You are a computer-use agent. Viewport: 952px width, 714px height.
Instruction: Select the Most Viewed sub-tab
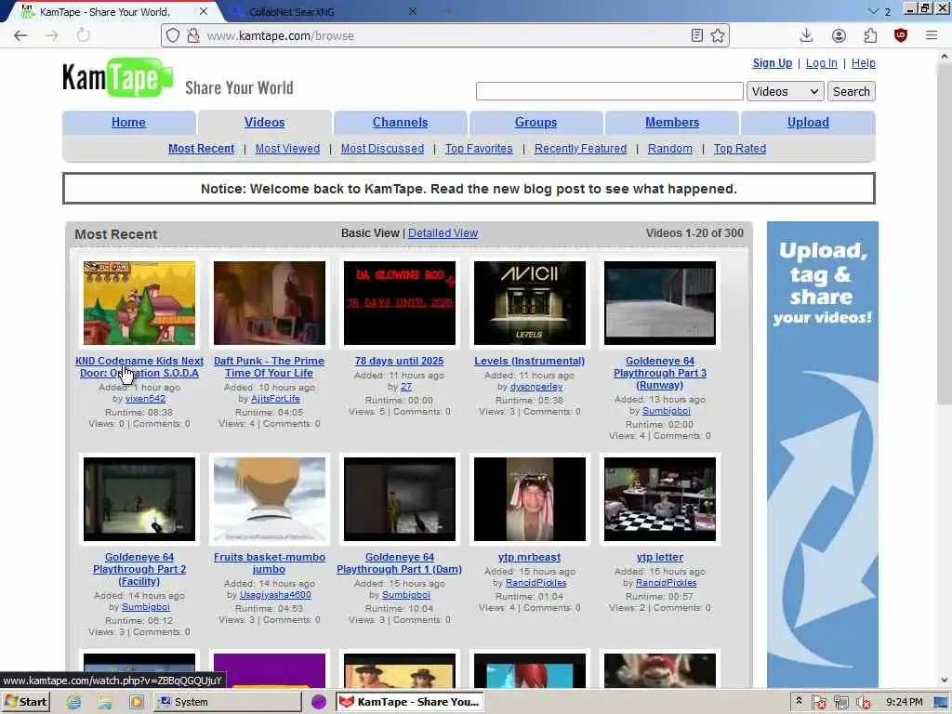point(287,148)
